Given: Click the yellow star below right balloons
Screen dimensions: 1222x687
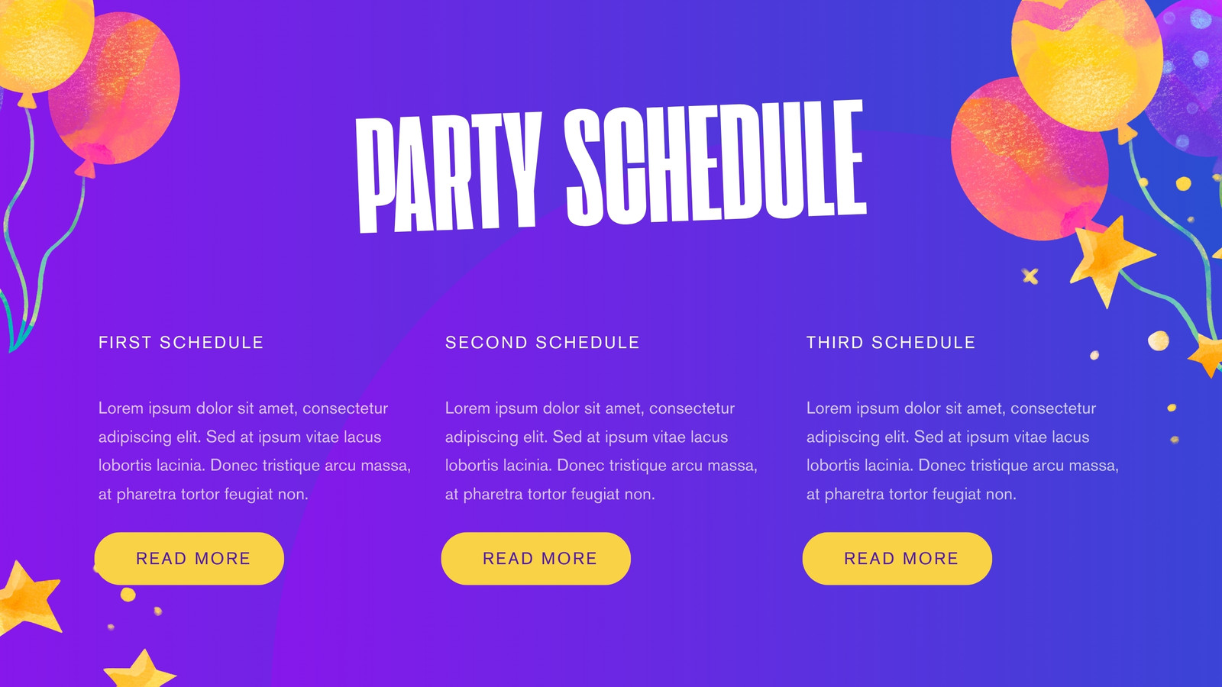Looking at the screenshot, I should [1109, 260].
